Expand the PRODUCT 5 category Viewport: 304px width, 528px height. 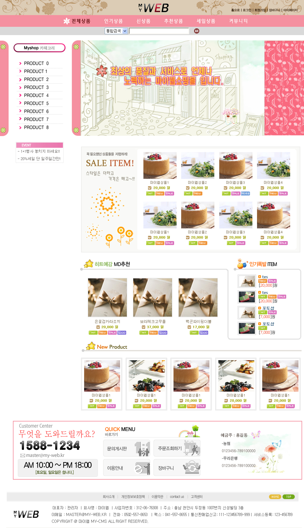(36, 103)
